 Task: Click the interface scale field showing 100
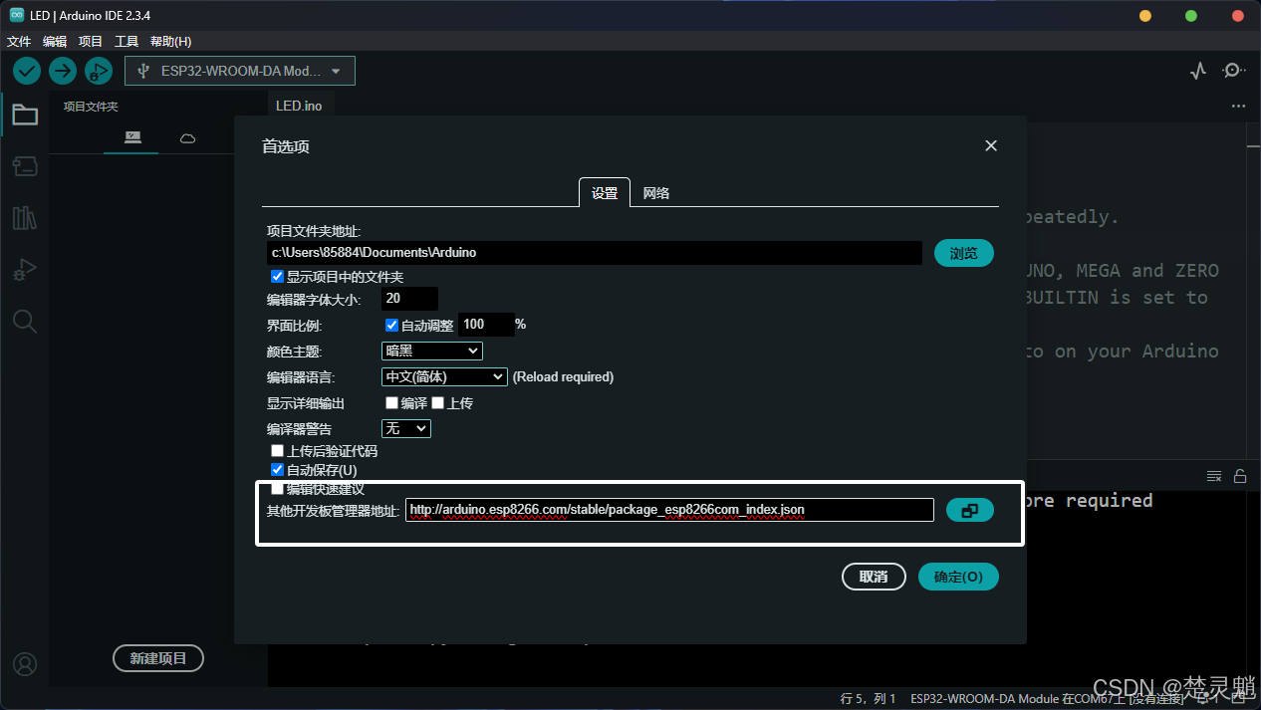coord(486,325)
